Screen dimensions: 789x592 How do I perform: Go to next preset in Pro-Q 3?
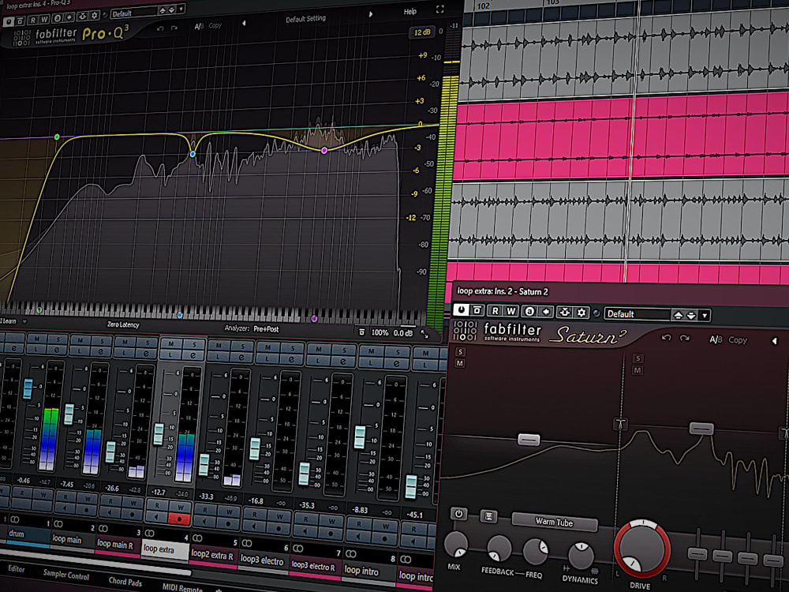371,14
